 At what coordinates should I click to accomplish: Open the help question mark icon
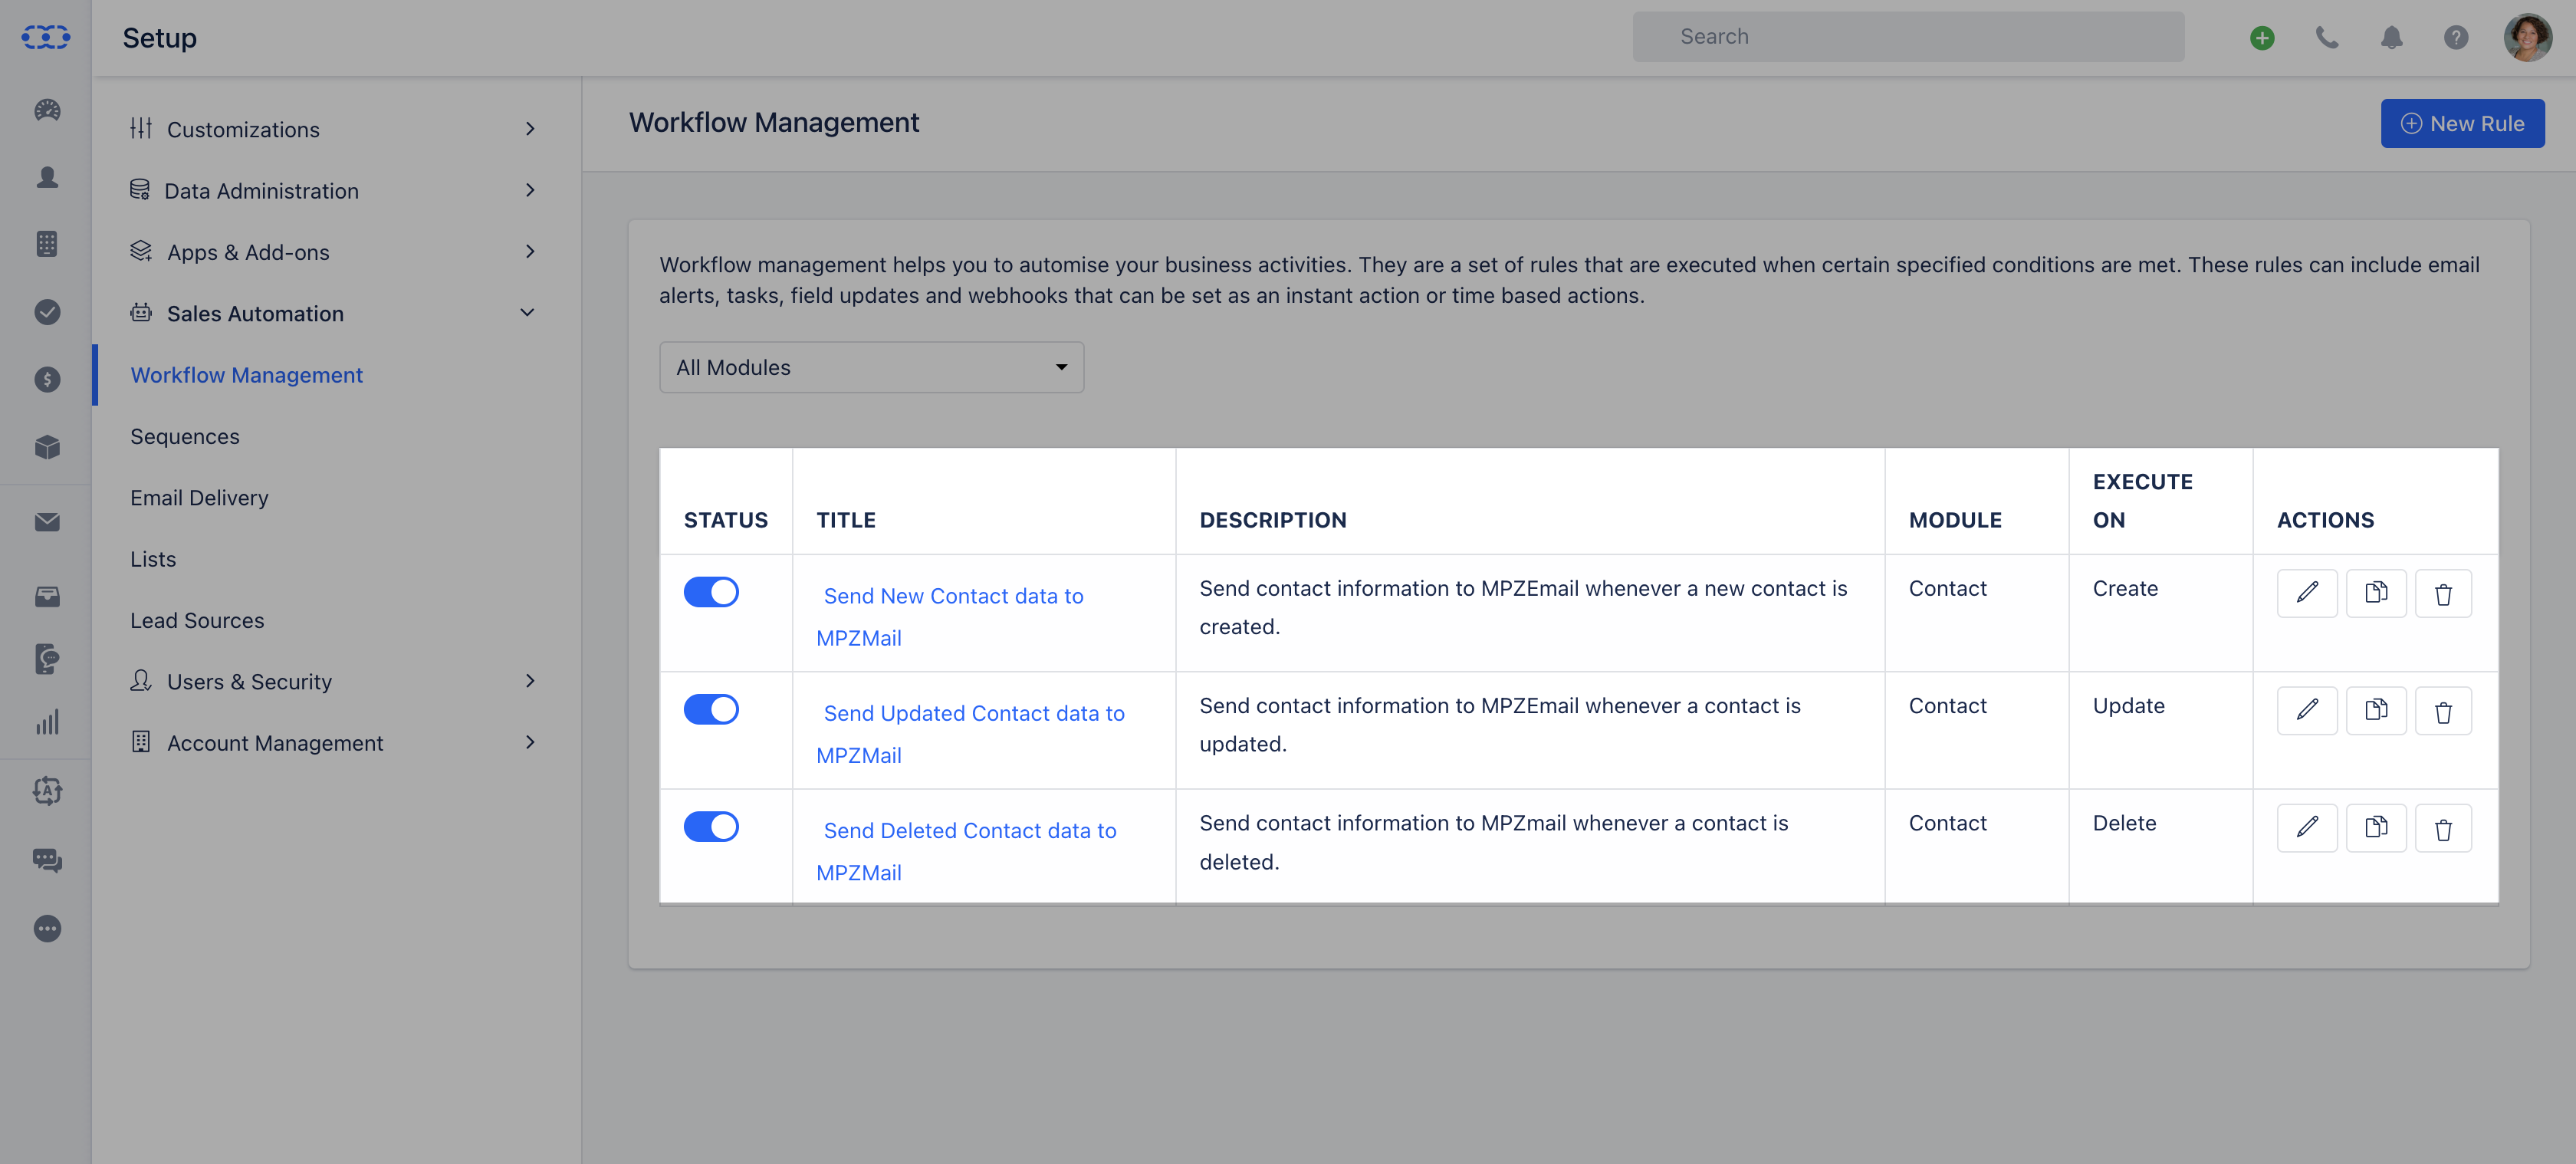click(2456, 38)
